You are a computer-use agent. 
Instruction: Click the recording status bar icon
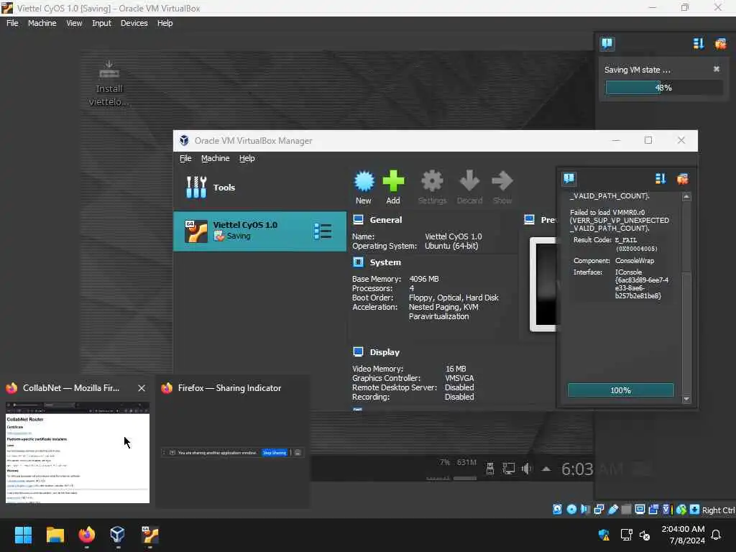click(653, 510)
